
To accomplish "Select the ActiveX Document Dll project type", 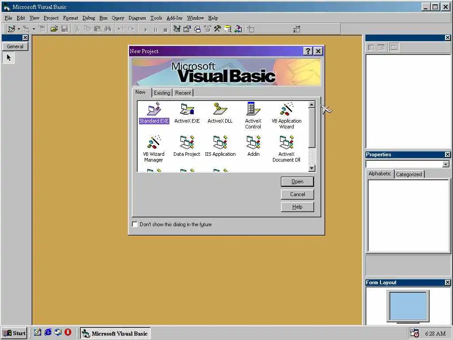I will click(x=286, y=149).
